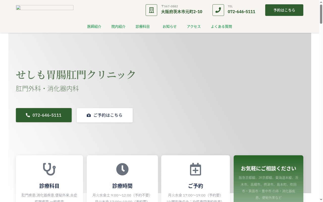Expand the 診療科目 navigation menu

[x=143, y=27]
